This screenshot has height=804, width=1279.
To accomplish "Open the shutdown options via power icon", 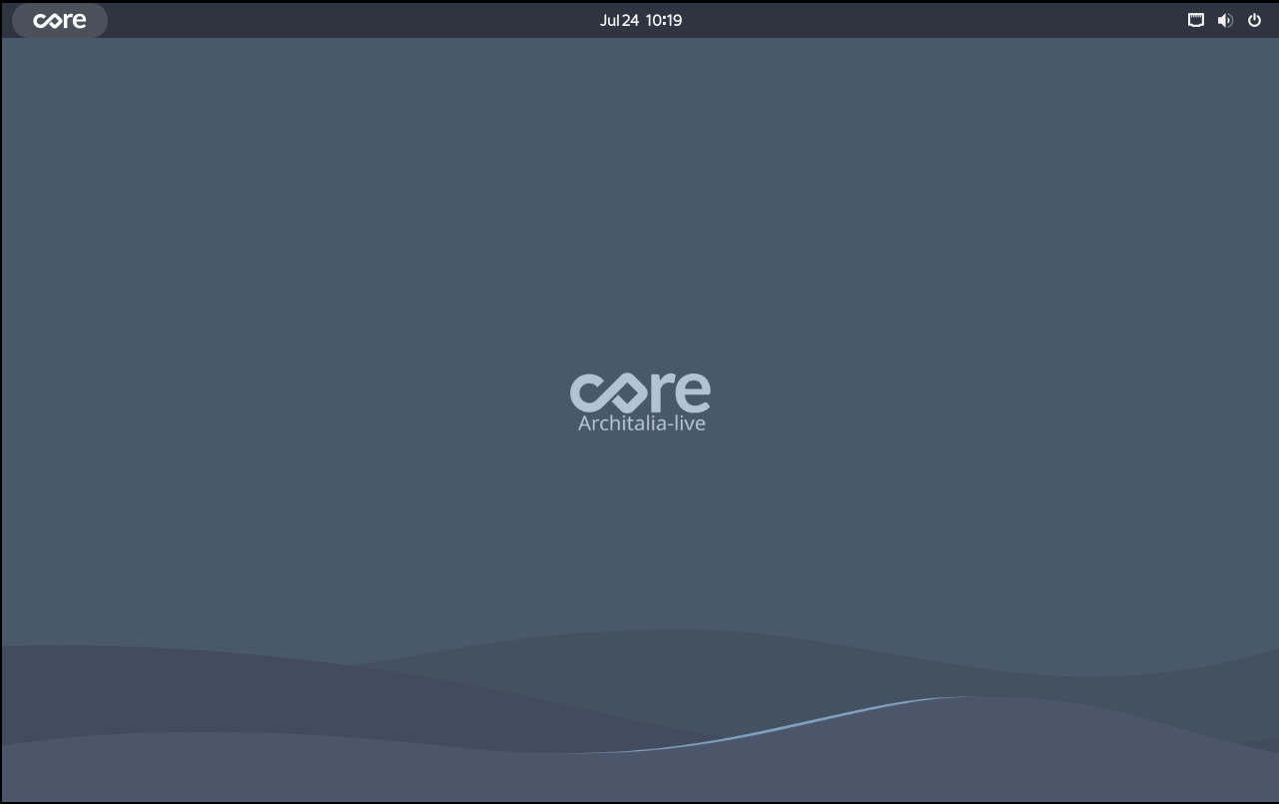I will 1253,20.
